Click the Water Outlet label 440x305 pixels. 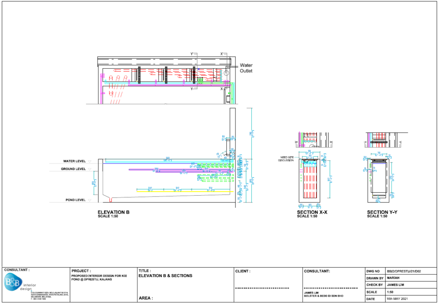[246, 68]
